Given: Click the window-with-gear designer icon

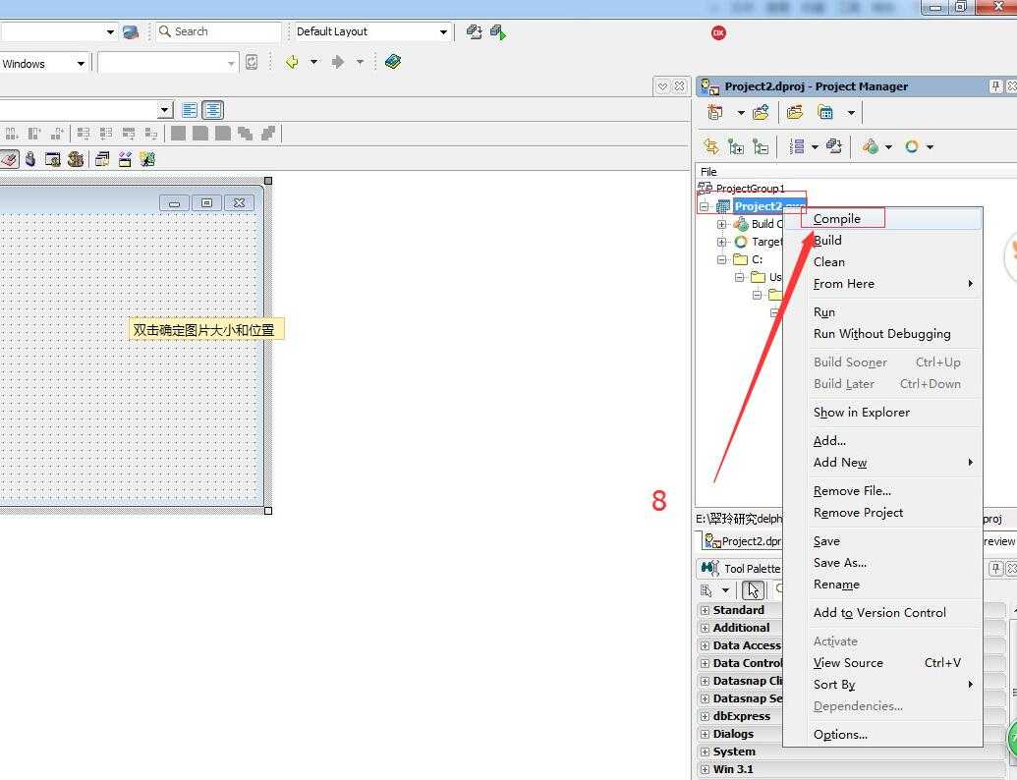Looking at the screenshot, I should (x=52, y=159).
